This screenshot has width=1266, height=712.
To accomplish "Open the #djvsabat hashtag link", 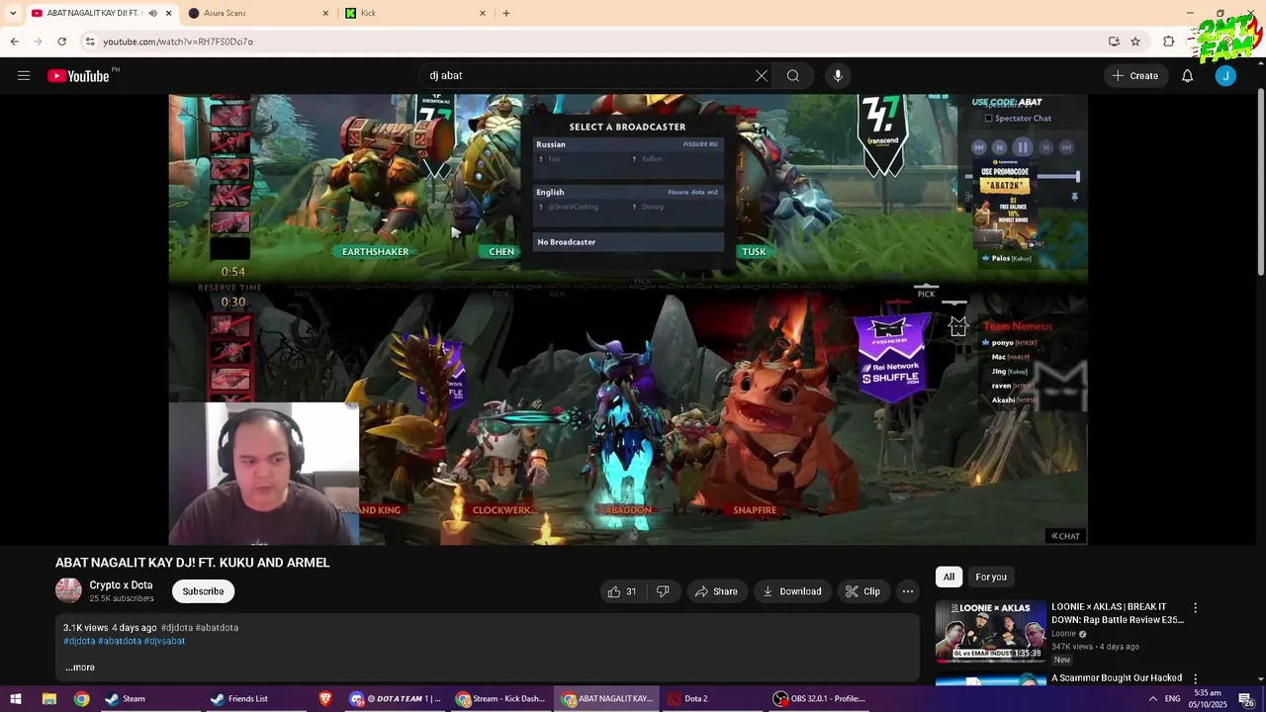I will click(164, 641).
